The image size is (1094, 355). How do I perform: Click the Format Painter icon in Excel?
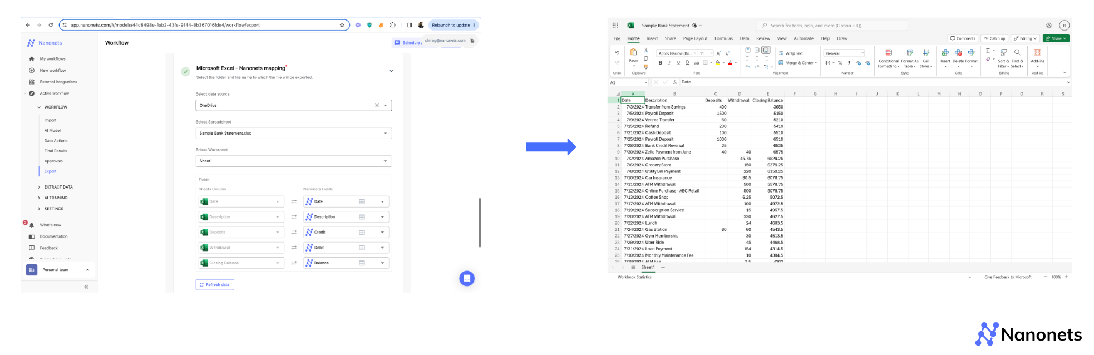[645, 67]
